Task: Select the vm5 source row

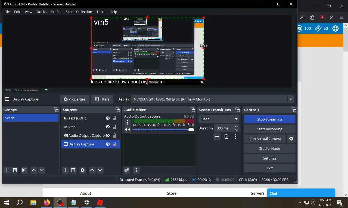Action: pyautogui.click(x=91, y=127)
